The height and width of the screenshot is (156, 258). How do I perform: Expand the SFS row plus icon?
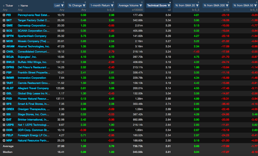pyautogui.click(x=4, y=104)
